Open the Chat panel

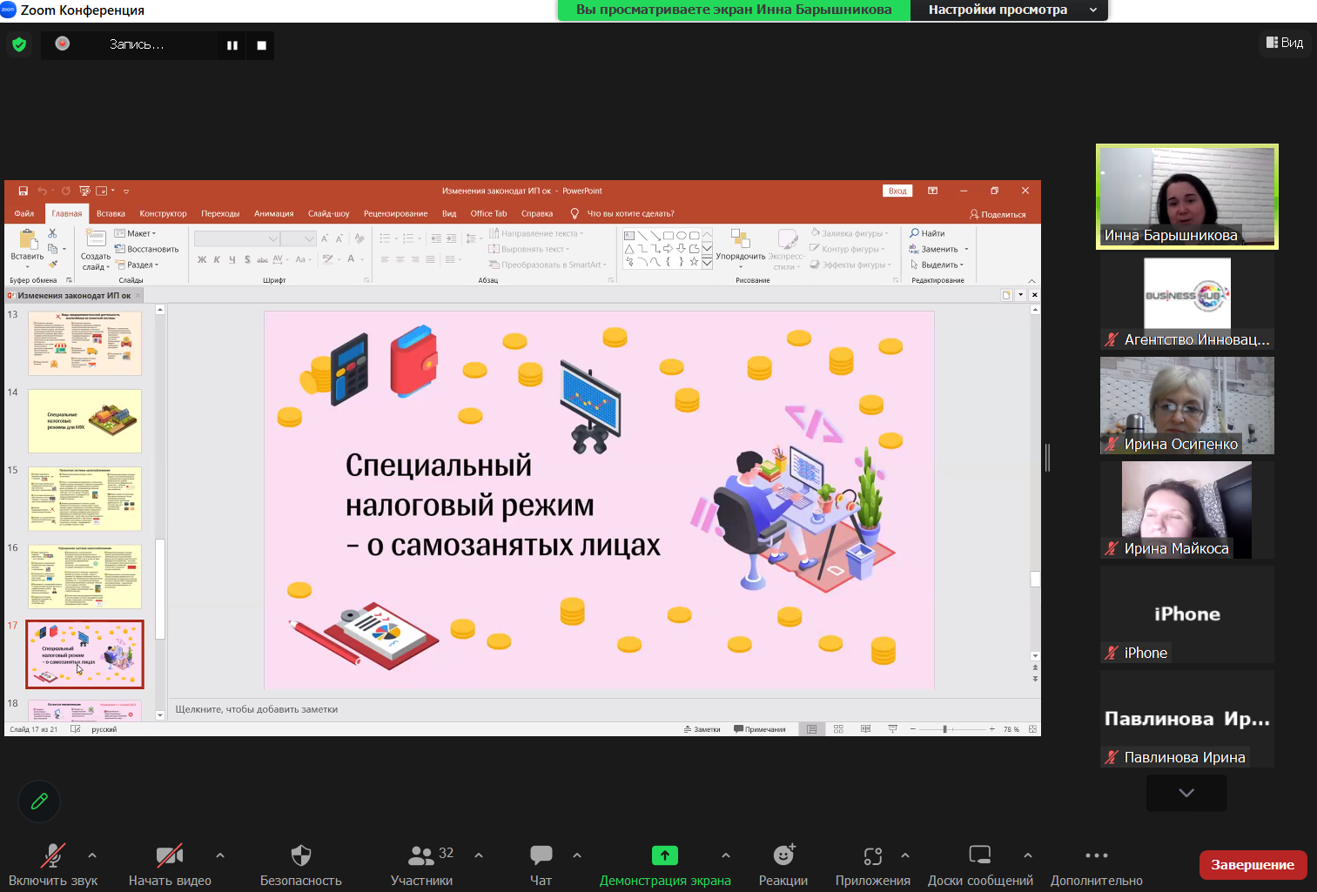coord(541,865)
